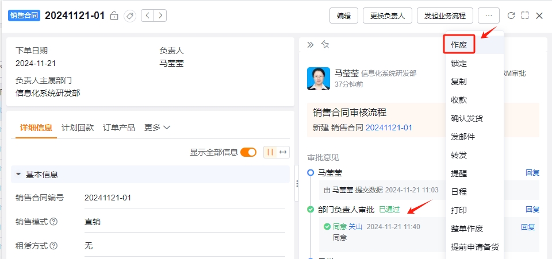
Task: Click help icon next to 销售模式
Action: coord(53,222)
